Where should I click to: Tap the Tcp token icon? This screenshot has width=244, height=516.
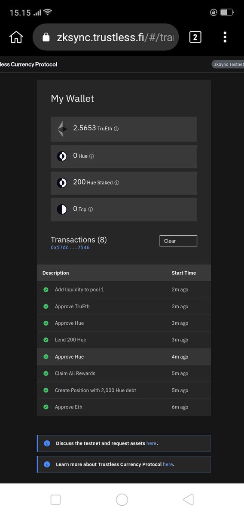tap(62, 209)
